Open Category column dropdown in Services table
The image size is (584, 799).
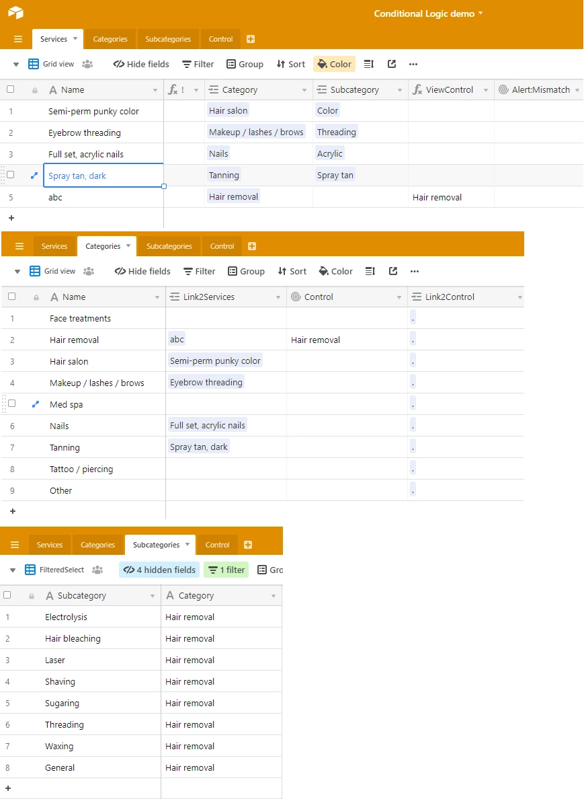click(304, 90)
